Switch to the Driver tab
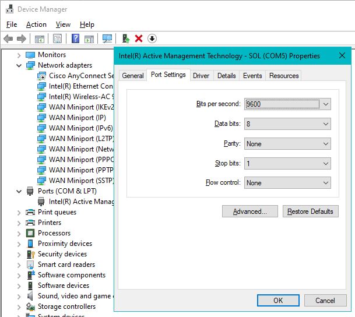The image size is (355, 317). click(201, 76)
